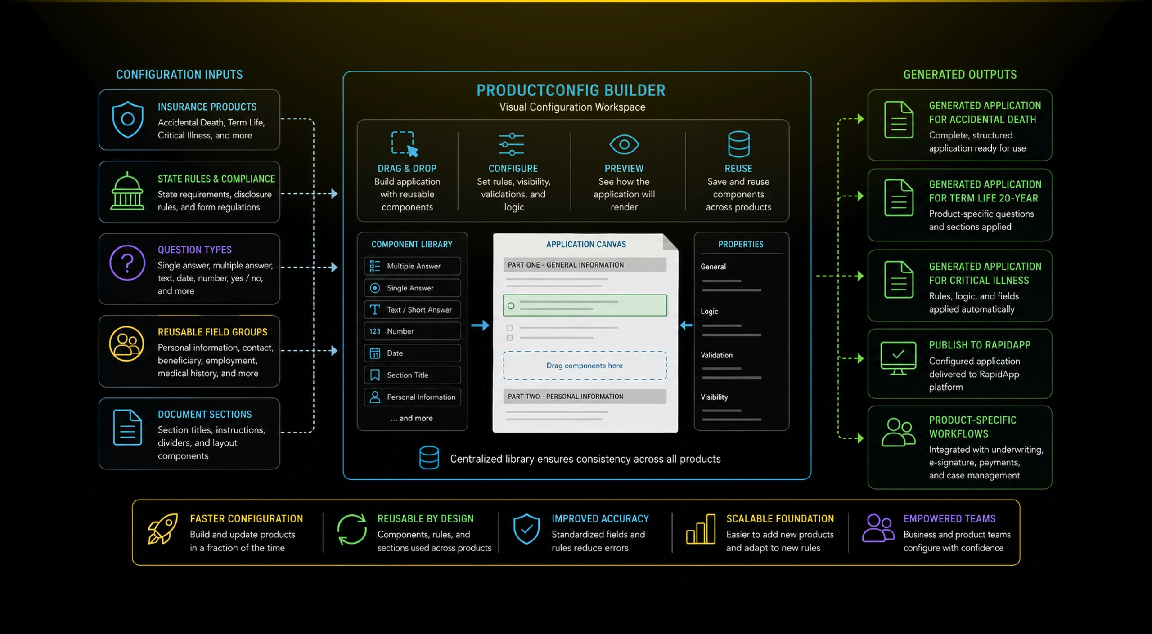This screenshot has height=634, width=1152.
Task: Click the Document Sections page icon
Action: point(127,427)
